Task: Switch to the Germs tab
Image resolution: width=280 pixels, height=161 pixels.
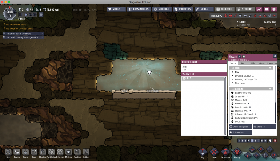Action: click(262, 63)
